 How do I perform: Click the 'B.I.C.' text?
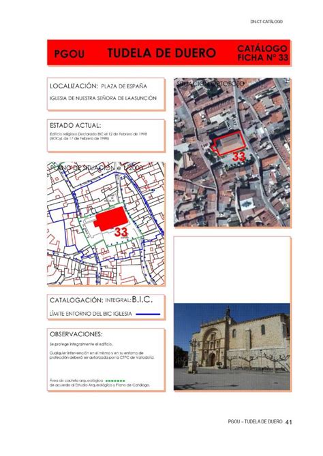142,299
